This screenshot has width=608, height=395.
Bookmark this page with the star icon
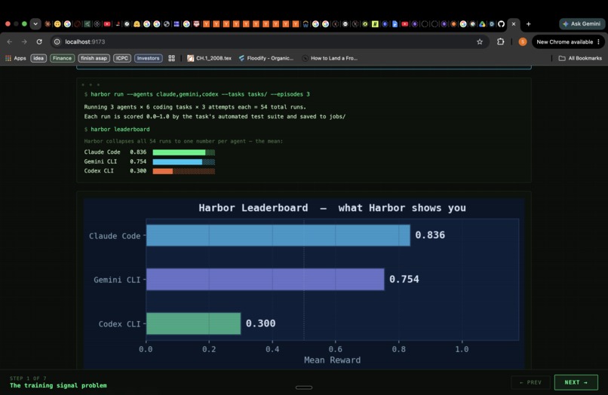[480, 42]
